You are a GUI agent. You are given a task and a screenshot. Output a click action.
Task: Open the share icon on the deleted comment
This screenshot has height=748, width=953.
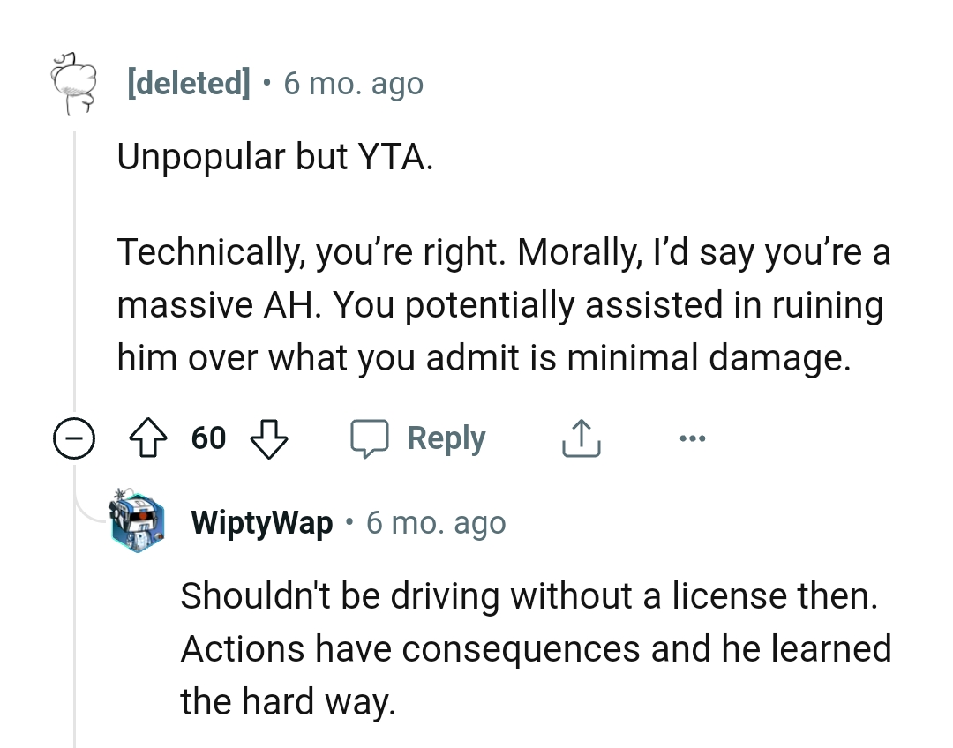[x=580, y=438]
